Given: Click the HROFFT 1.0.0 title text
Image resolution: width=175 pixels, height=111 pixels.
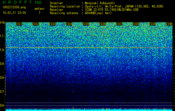Looking at the screenshot, I should coord(22,2).
